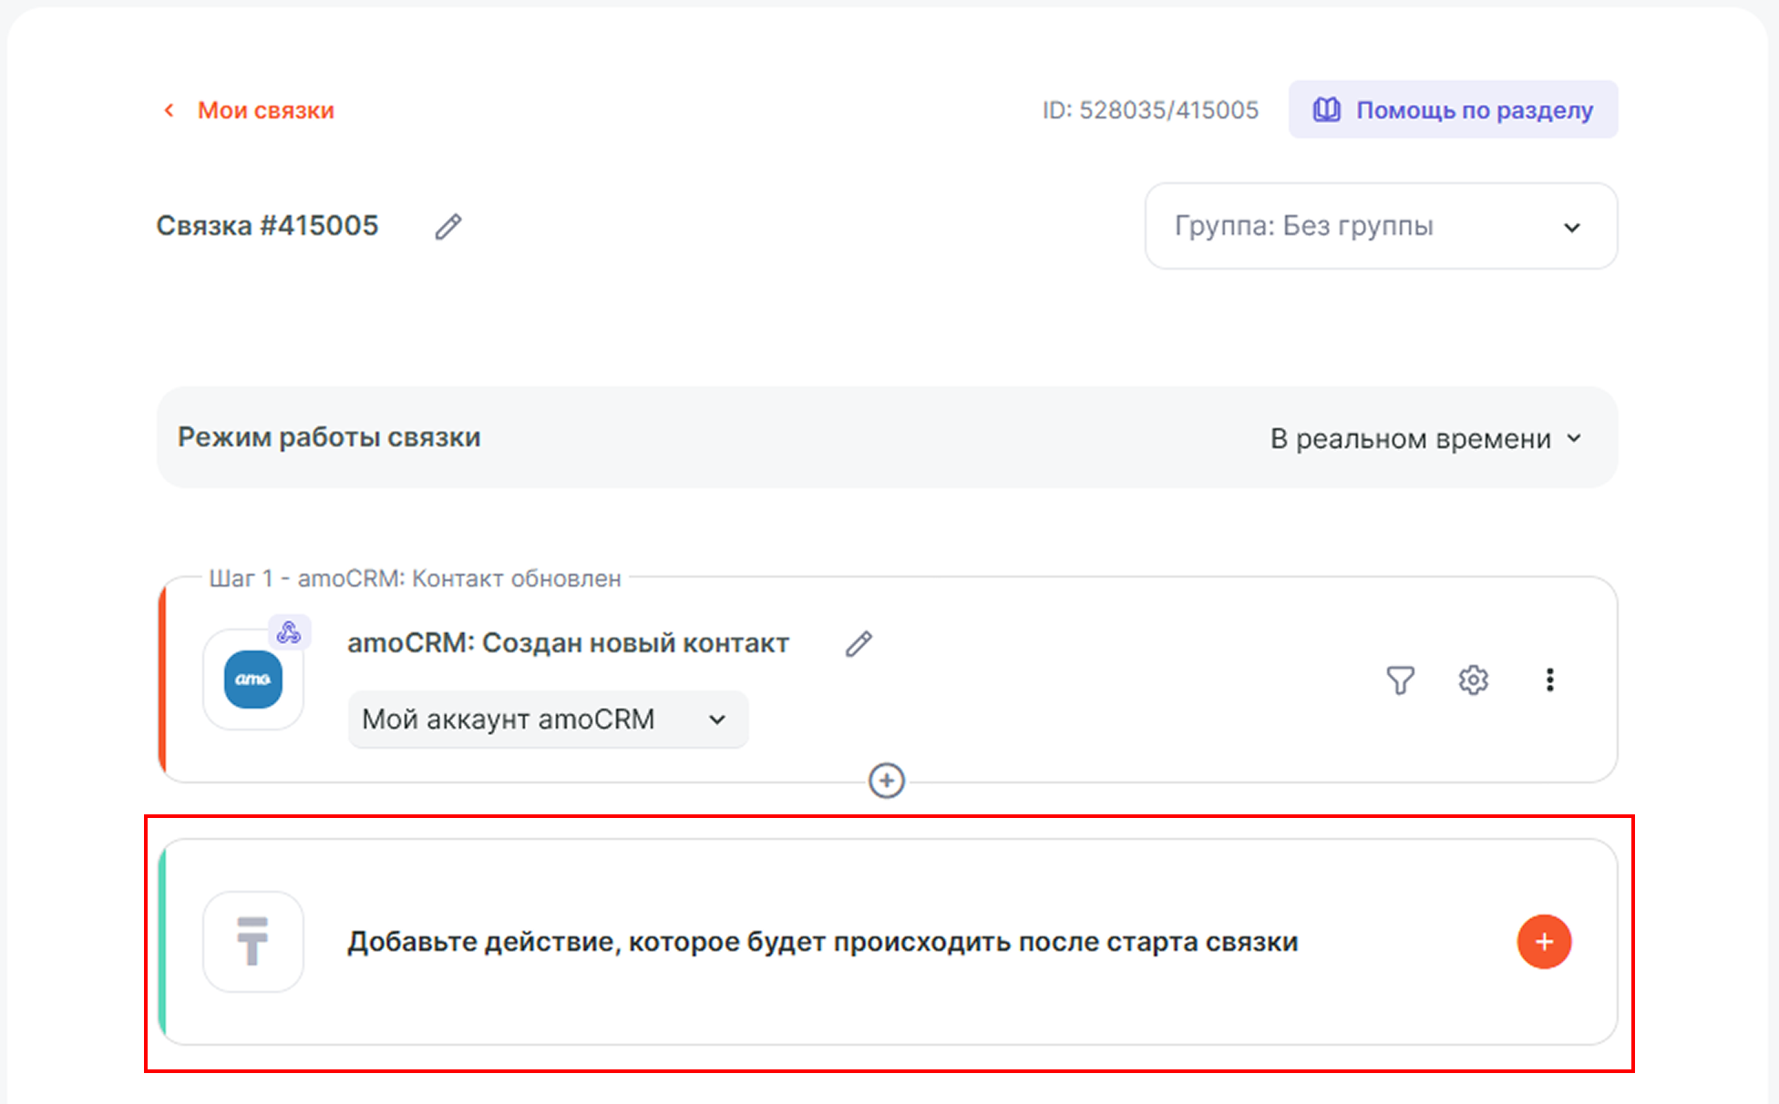Go back to Мои связки

tap(265, 110)
